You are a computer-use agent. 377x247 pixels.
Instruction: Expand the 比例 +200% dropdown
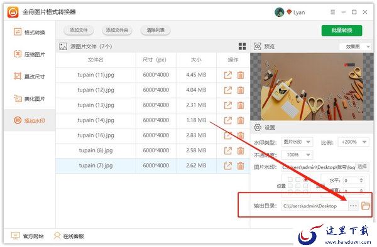pos(353,142)
